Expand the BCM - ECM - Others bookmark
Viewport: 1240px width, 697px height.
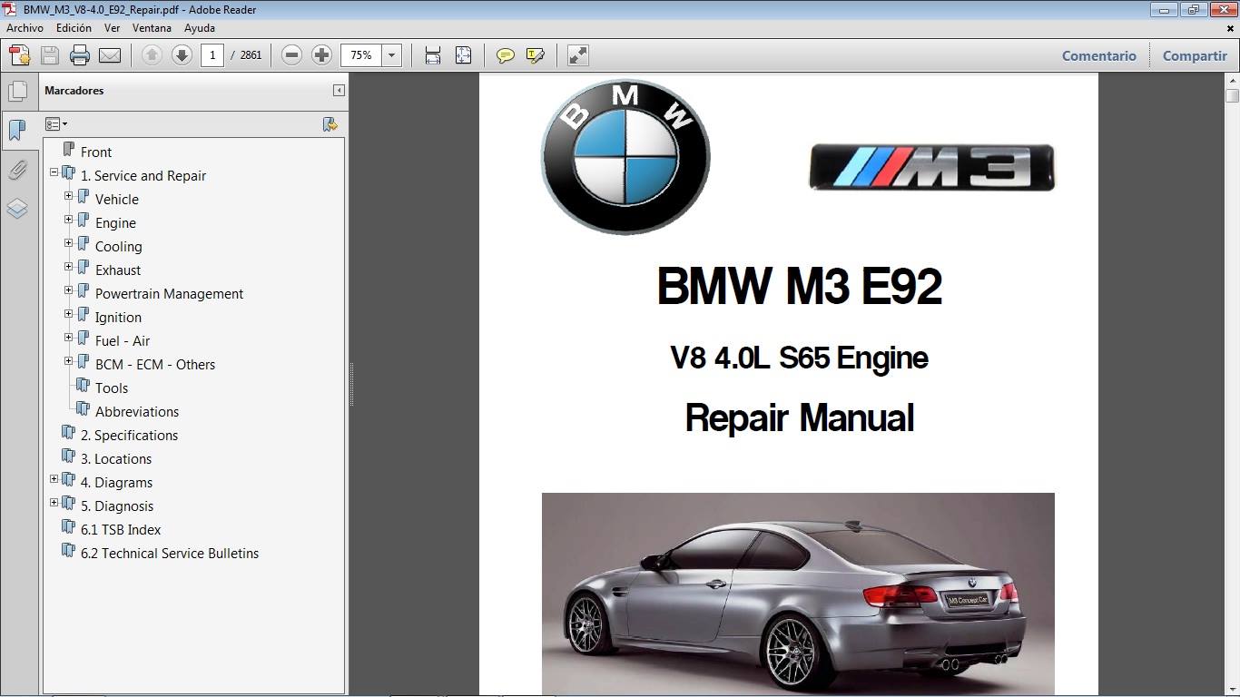tap(69, 360)
